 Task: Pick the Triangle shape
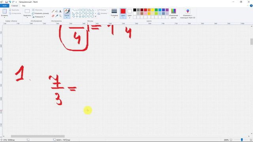(x=93, y=10)
